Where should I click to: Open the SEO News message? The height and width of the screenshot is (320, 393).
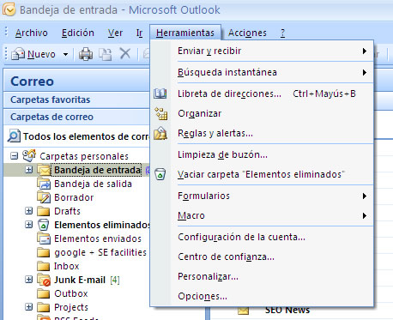coord(287,310)
